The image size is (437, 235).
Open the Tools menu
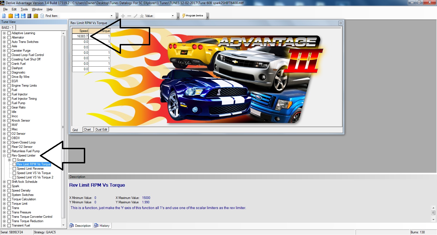(x=24, y=9)
